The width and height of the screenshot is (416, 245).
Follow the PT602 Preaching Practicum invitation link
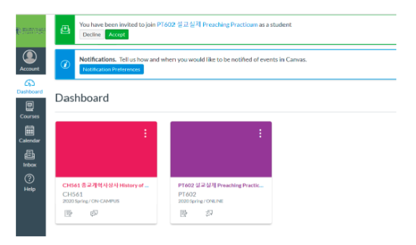point(207,24)
